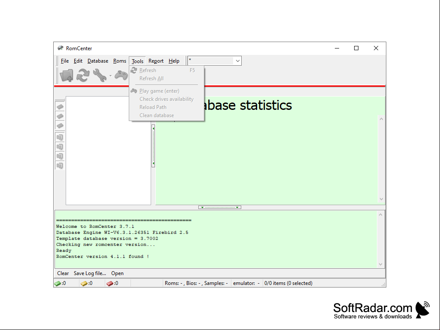Click Save Log file... button
The image size is (440, 330).
(x=90, y=273)
